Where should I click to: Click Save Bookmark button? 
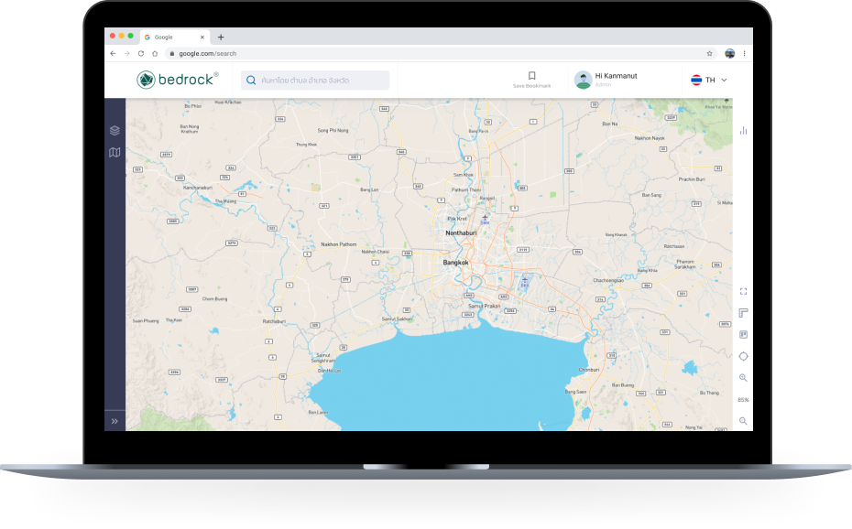pos(531,80)
